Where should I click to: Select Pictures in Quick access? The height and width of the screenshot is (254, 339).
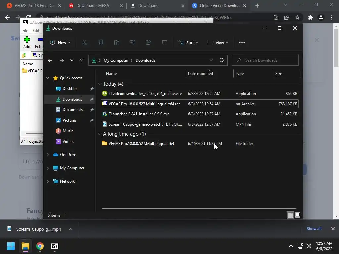[70, 120]
